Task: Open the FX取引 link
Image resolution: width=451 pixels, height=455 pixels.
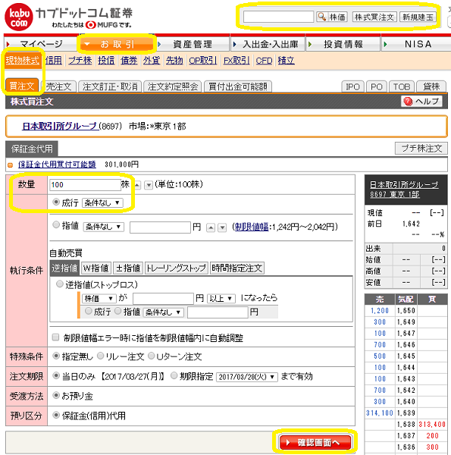Action: click(236, 61)
